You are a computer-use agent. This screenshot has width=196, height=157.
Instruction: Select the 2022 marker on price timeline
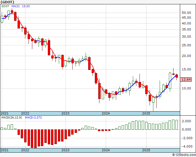pyautogui.click(x=25, y=113)
